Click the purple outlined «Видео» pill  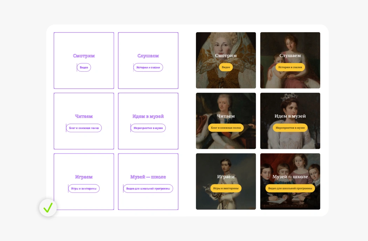[84, 68]
